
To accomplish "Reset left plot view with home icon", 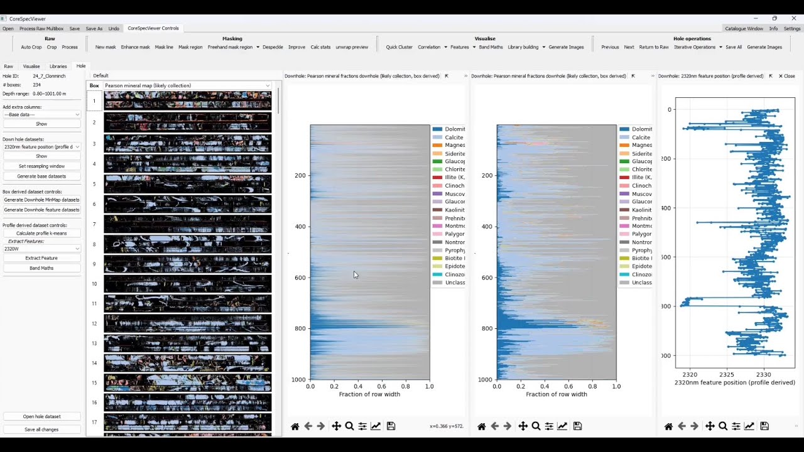I will (295, 426).
